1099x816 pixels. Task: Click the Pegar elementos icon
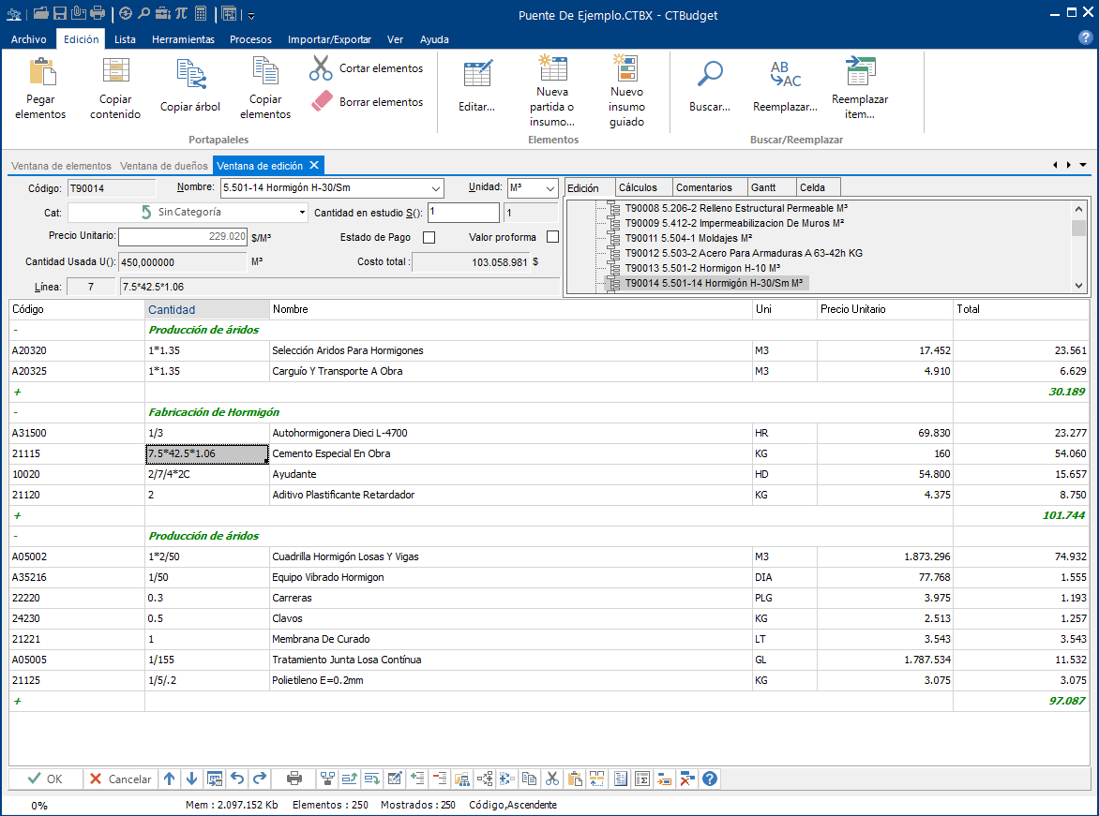[40, 73]
